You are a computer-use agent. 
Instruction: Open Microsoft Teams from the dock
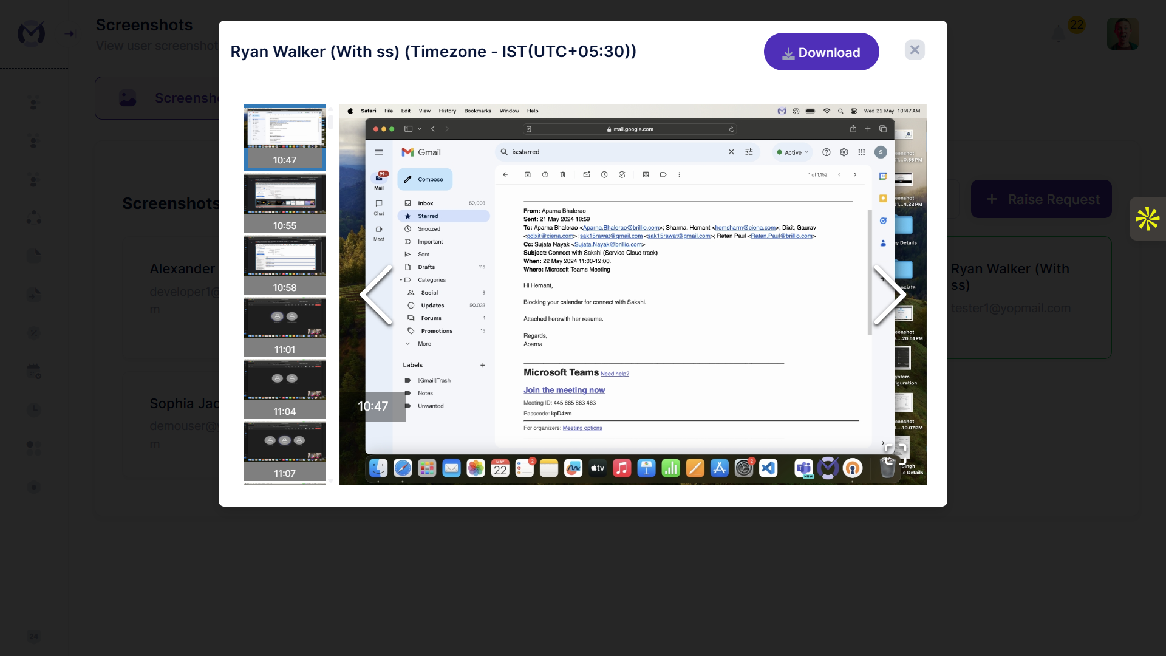pyautogui.click(x=804, y=468)
